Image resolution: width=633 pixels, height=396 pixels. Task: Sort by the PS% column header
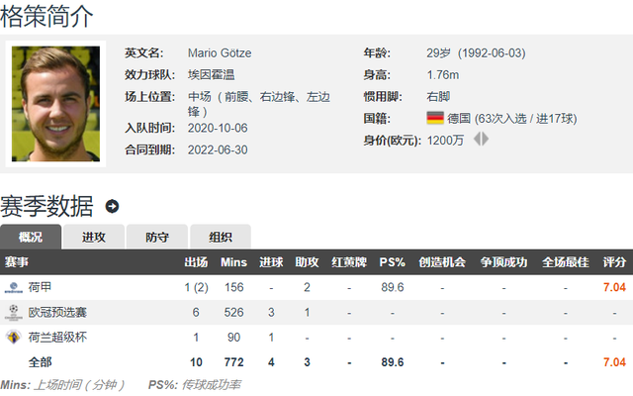(x=392, y=262)
